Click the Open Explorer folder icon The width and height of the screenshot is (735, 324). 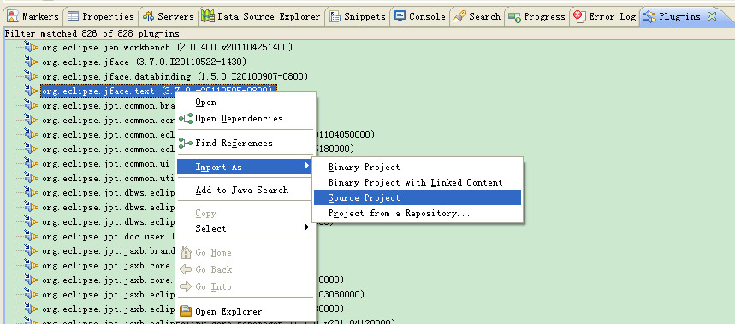pyautogui.click(x=186, y=311)
